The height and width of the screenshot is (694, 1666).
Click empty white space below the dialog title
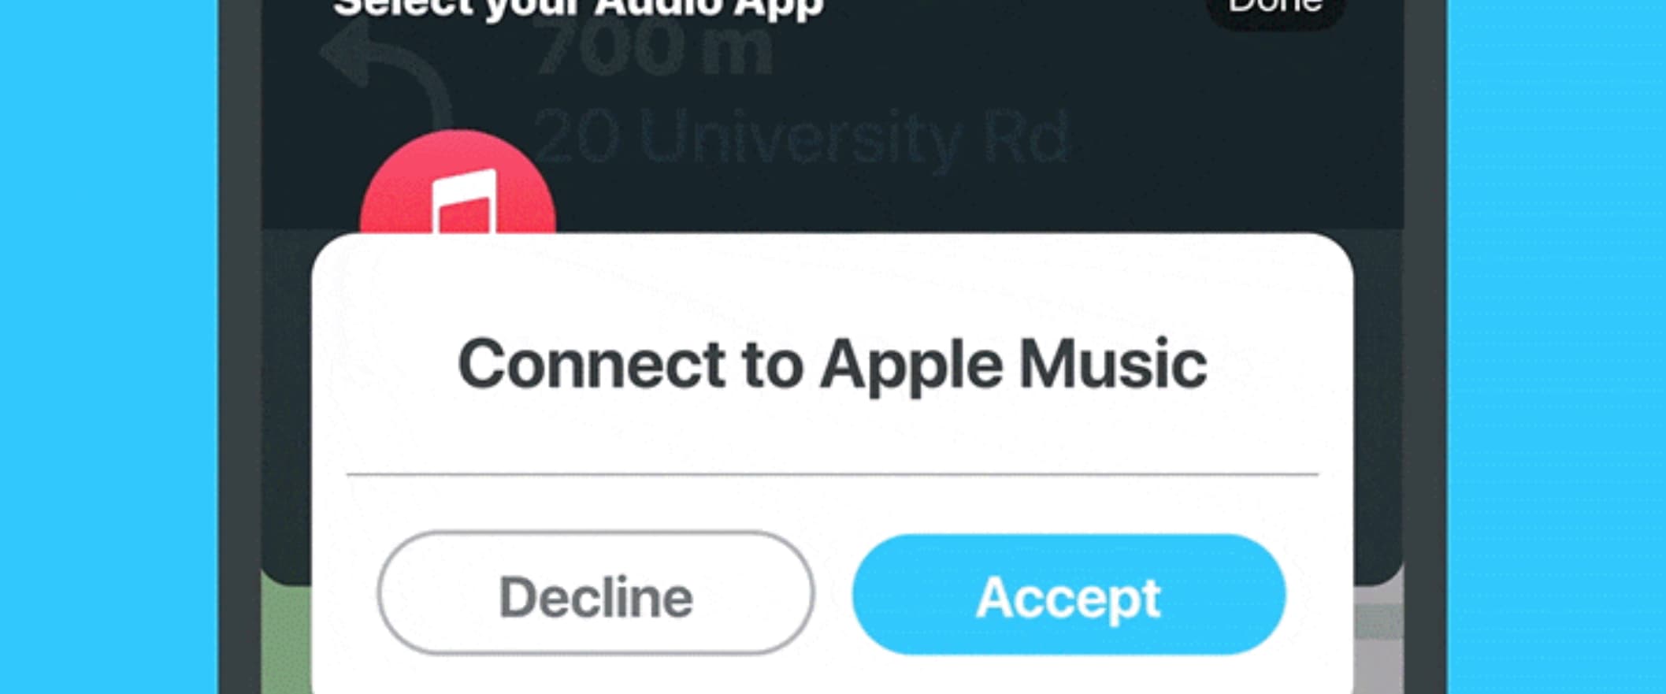click(x=833, y=435)
